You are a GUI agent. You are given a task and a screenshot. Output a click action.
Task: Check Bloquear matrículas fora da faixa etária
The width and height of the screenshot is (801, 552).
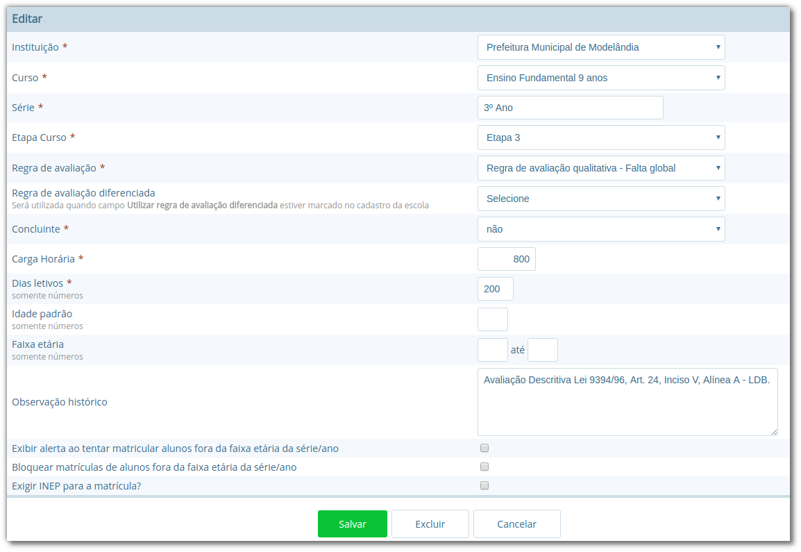[484, 467]
